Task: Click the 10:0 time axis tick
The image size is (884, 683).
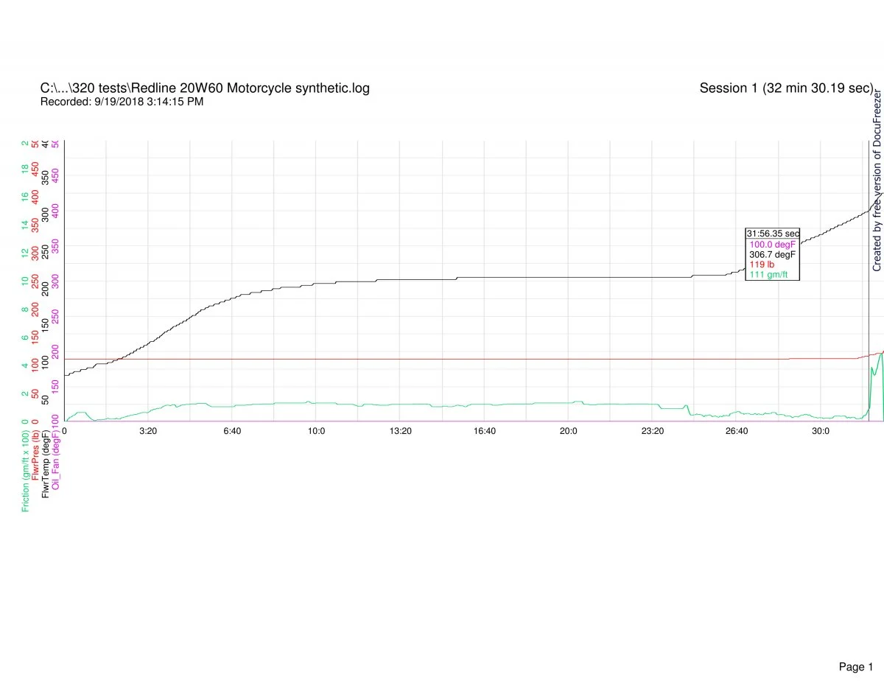Action: tap(316, 431)
